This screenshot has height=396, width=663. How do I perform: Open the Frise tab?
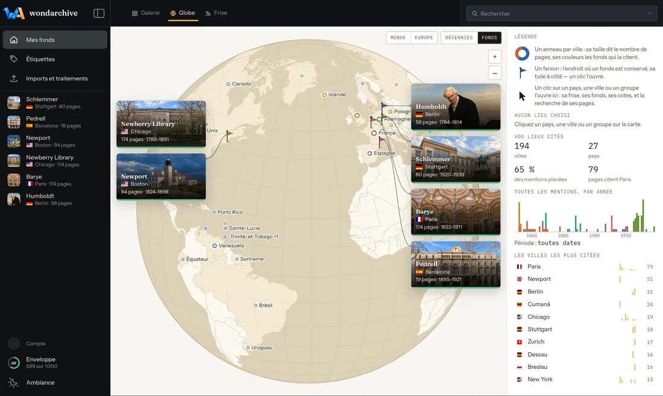pyautogui.click(x=216, y=13)
